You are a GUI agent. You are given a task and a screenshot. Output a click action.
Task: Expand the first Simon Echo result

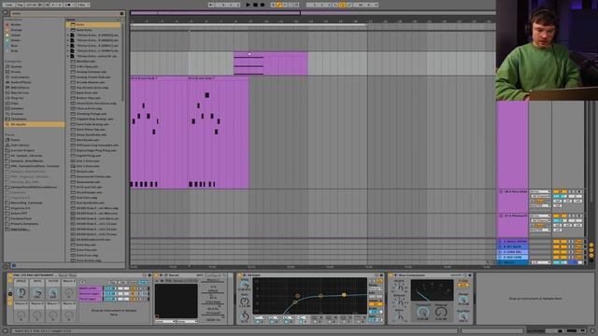(x=68, y=35)
